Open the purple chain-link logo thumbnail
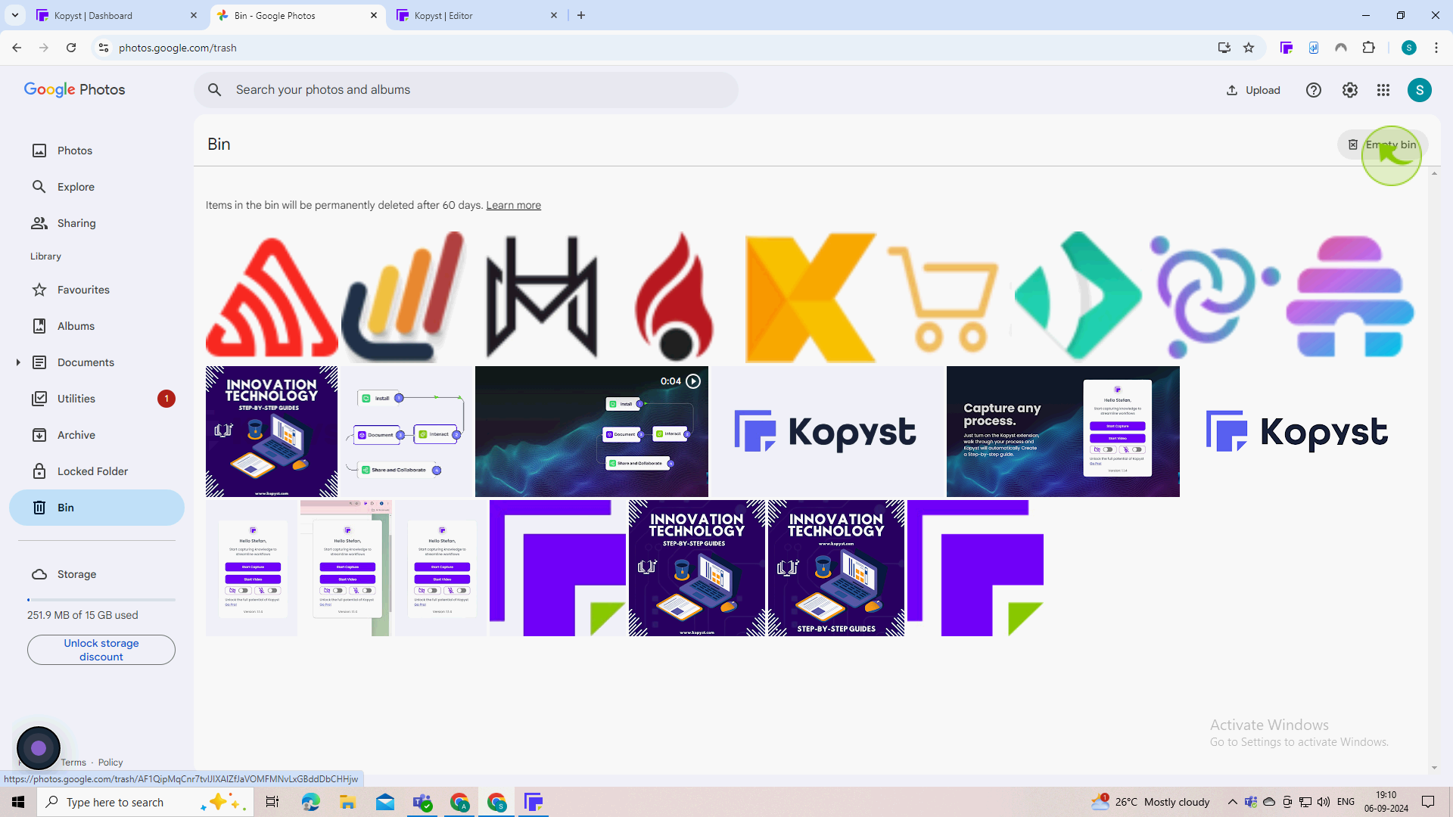1453x817 pixels. click(x=1214, y=297)
